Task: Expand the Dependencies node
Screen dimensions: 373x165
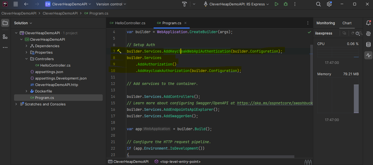Action: (x=26, y=46)
